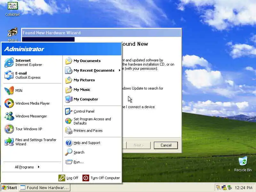Open My Computer icon

pos(68,99)
